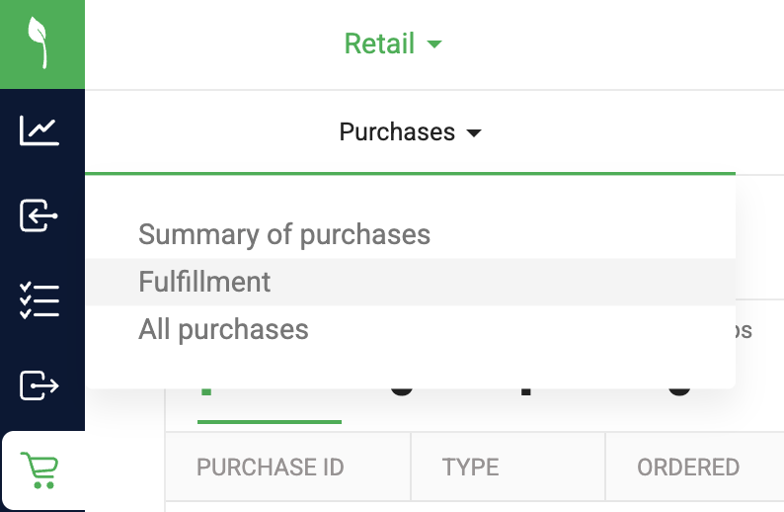Select the outbound arrow box icon
Image resolution: width=784 pixels, height=512 pixels.
(39, 385)
